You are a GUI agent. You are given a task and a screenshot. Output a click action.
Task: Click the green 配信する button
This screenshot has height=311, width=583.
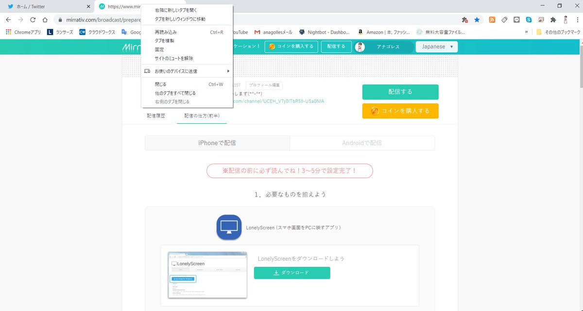[x=399, y=92]
